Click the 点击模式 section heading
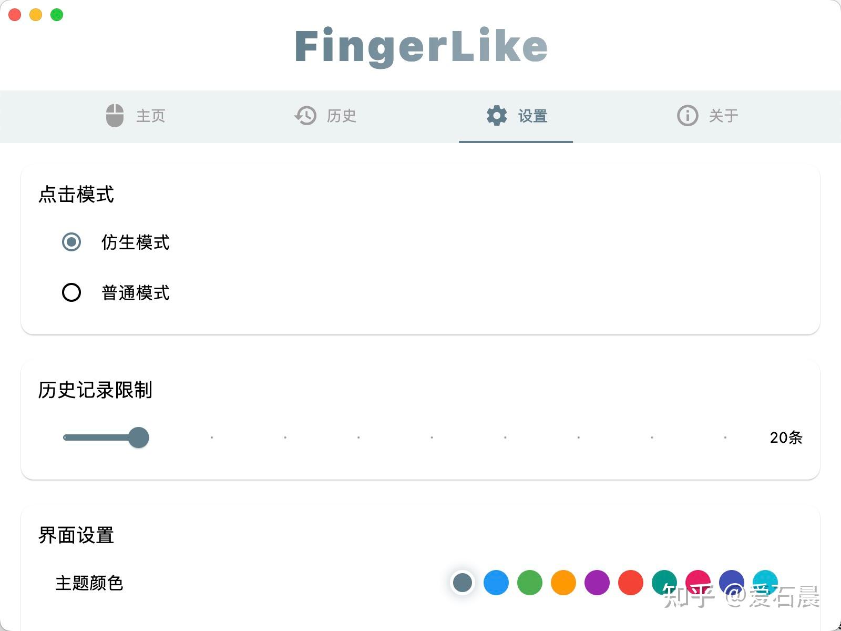This screenshot has width=841, height=631. pyautogui.click(x=75, y=194)
